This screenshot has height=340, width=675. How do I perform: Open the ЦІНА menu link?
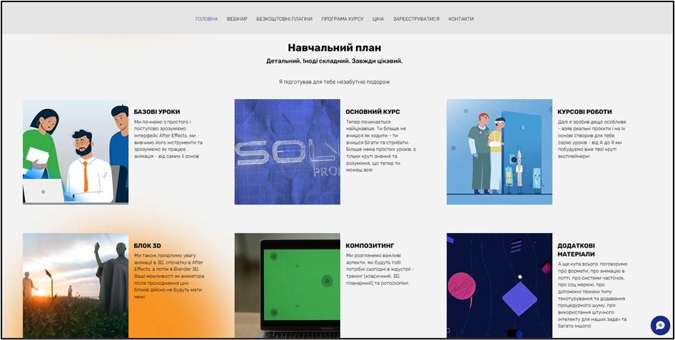(378, 19)
